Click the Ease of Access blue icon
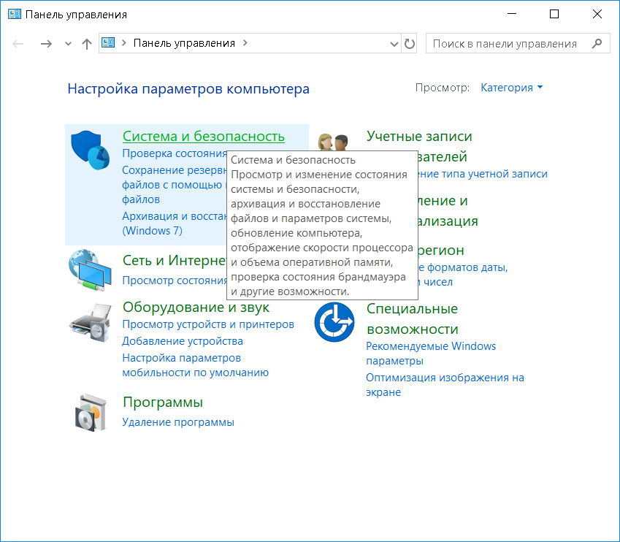The image size is (620, 542). tap(334, 321)
